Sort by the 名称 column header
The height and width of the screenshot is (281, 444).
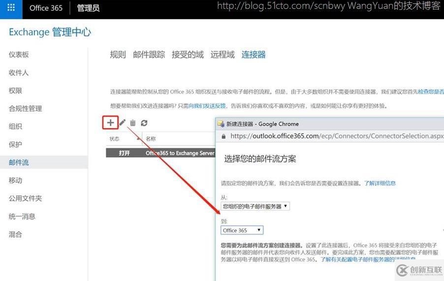point(151,139)
